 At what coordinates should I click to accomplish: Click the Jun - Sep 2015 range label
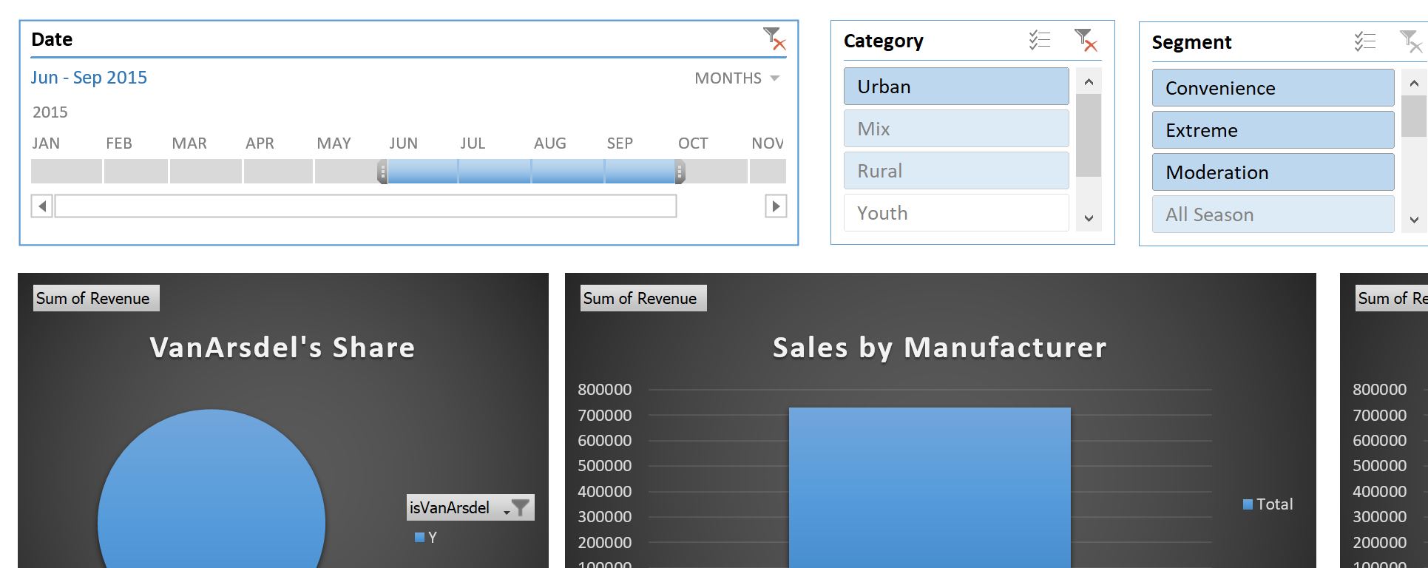pyautogui.click(x=89, y=78)
